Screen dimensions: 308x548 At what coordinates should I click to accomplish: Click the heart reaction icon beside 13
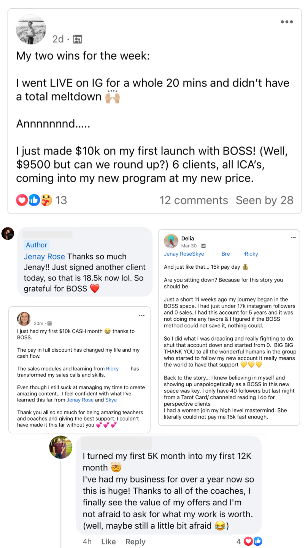pos(21,200)
